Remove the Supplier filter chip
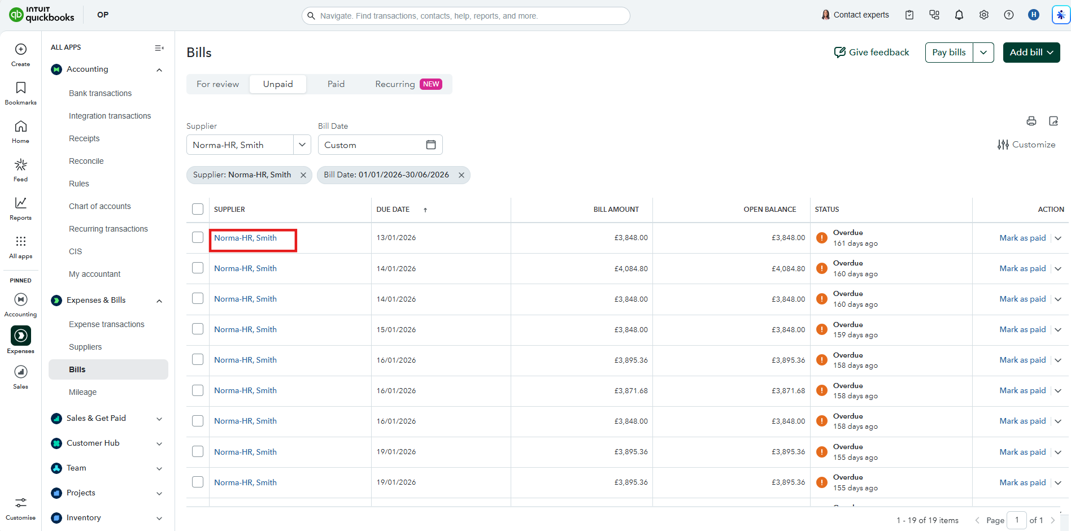1071x531 pixels. [x=303, y=175]
